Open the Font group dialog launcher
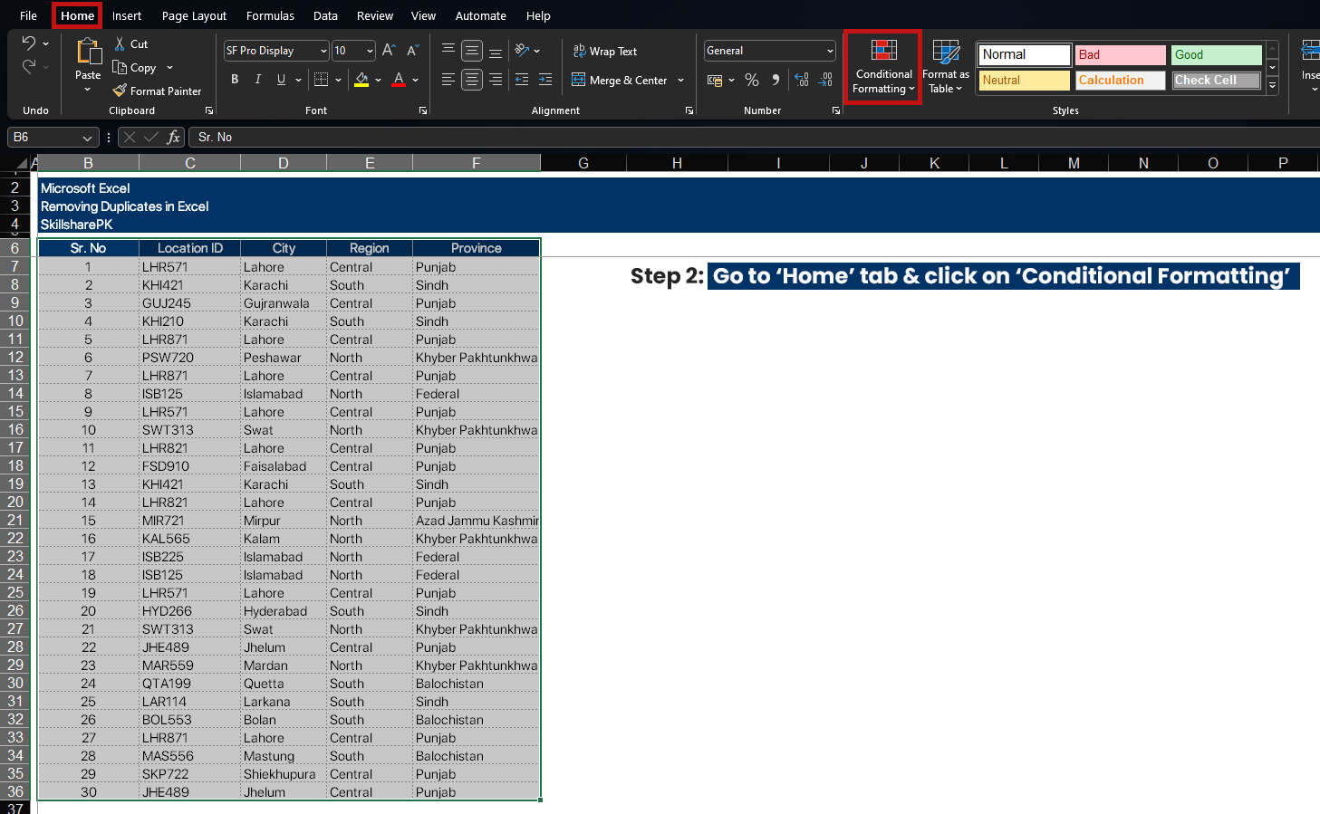This screenshot has width=1320, height=814. [423, 110]
